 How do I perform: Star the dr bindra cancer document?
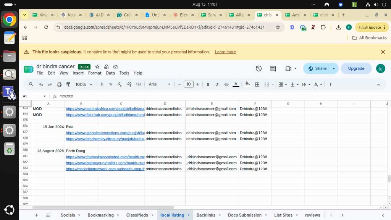click(x=97, y=66)
